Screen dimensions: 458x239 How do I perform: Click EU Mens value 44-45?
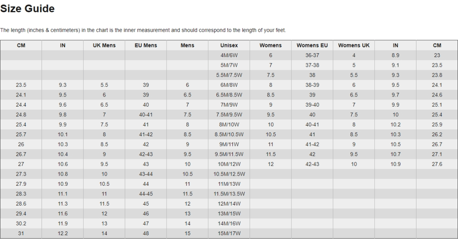click(x=146, y=194)
